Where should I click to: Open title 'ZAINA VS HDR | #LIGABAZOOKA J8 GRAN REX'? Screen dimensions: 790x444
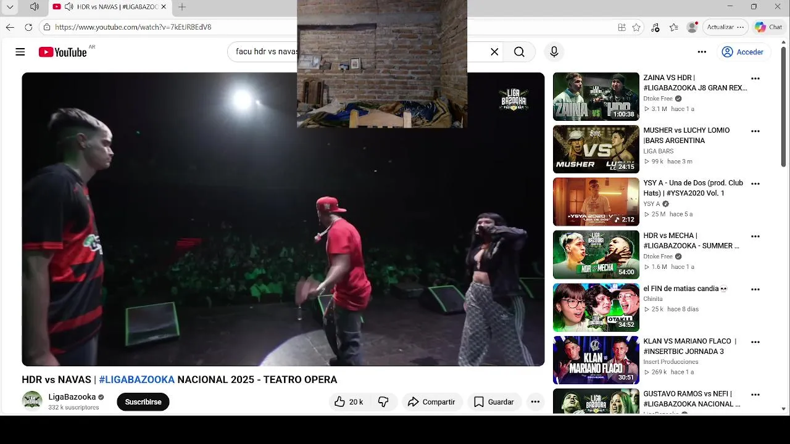coord(695,83)
